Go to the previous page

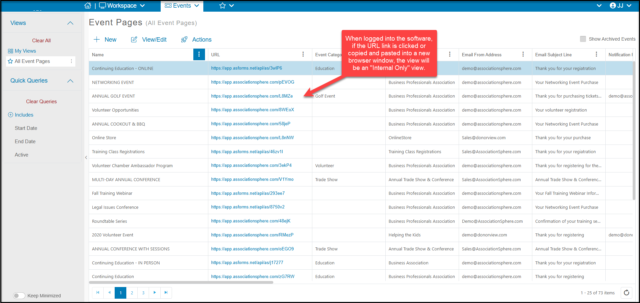[109, 293]
